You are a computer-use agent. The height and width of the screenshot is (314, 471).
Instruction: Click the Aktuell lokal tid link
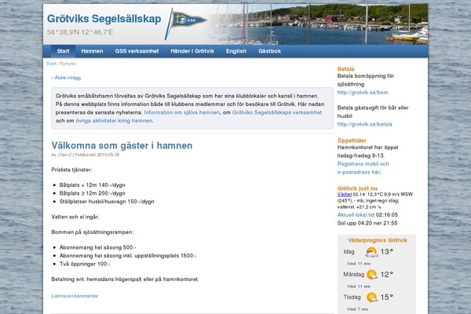356,215
